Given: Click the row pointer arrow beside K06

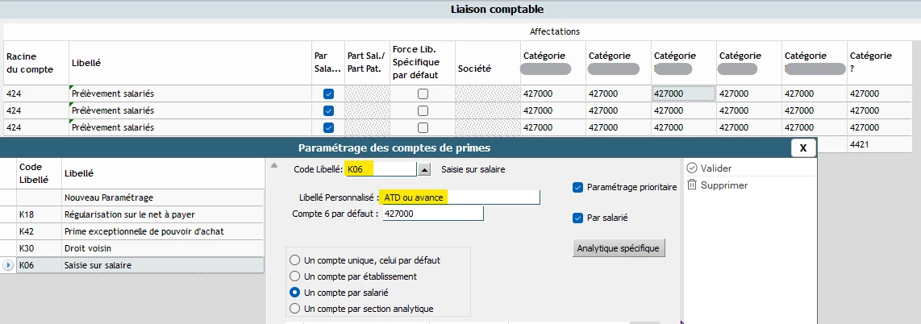Looking at the screenshot, I should point(8,265).
